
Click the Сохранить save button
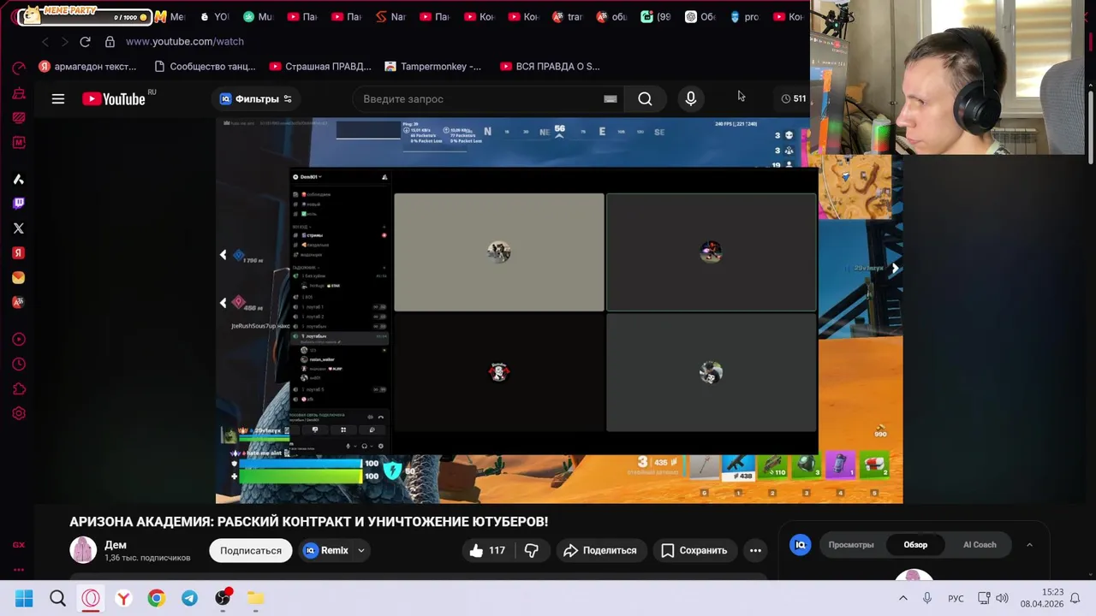[694, 550]
